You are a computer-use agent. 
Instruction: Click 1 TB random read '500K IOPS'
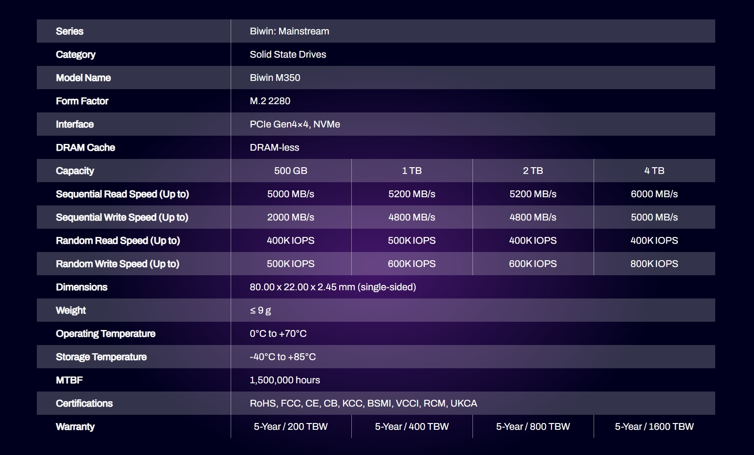pyautogui.click(x=412, y=240)
